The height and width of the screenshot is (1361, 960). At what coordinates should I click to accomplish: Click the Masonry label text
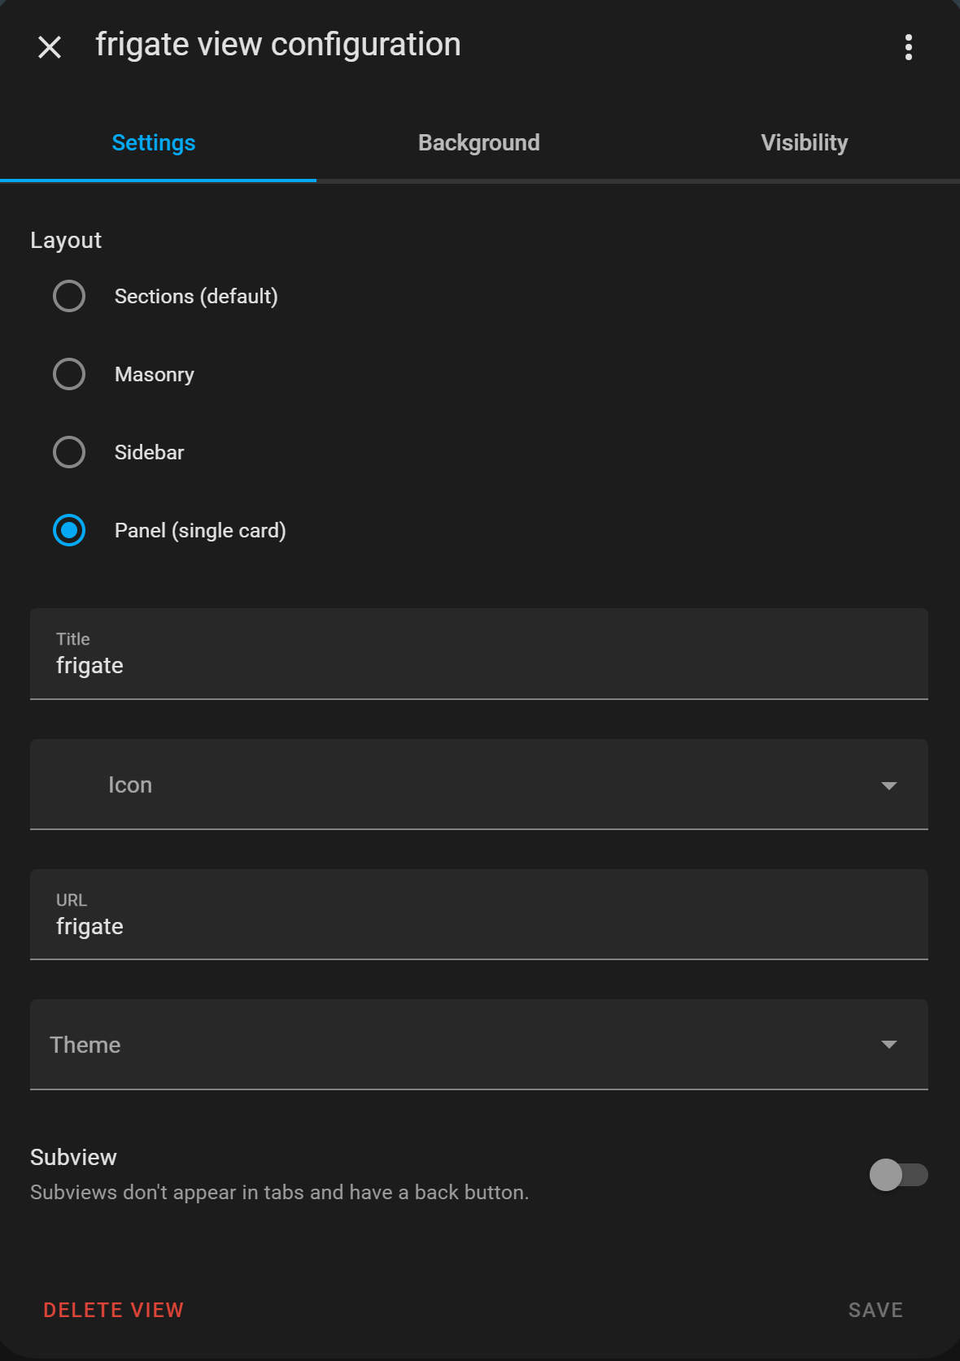(155, 375)
